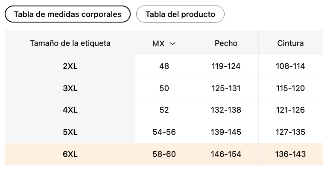Image resolution: width=333 pixels, height=176 pixels.
Task: Select the 2XL size row
Action: point(70,66)
